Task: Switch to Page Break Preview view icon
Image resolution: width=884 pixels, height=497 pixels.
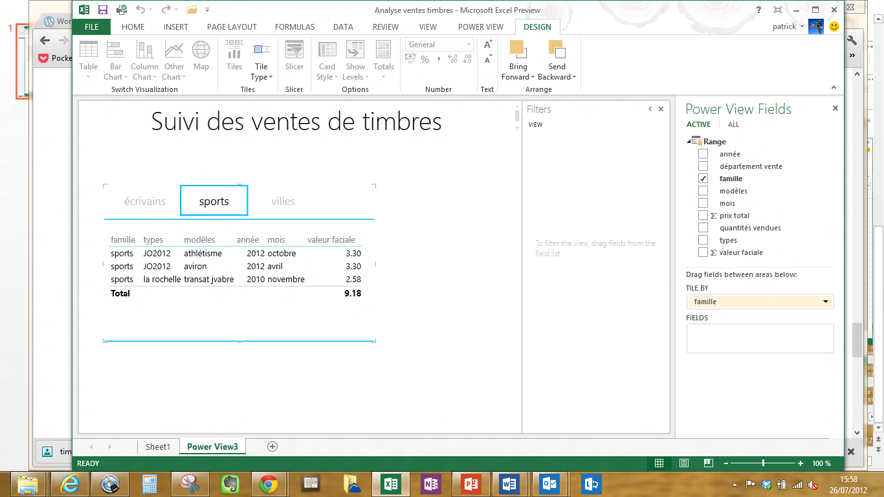Action: [709, 463]
